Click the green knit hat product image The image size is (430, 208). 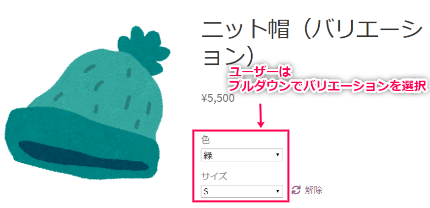pyautogui.click(x=88, y=106)
